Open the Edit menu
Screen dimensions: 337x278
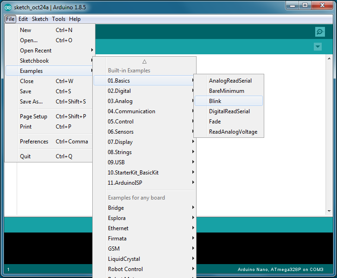point(23,19)
